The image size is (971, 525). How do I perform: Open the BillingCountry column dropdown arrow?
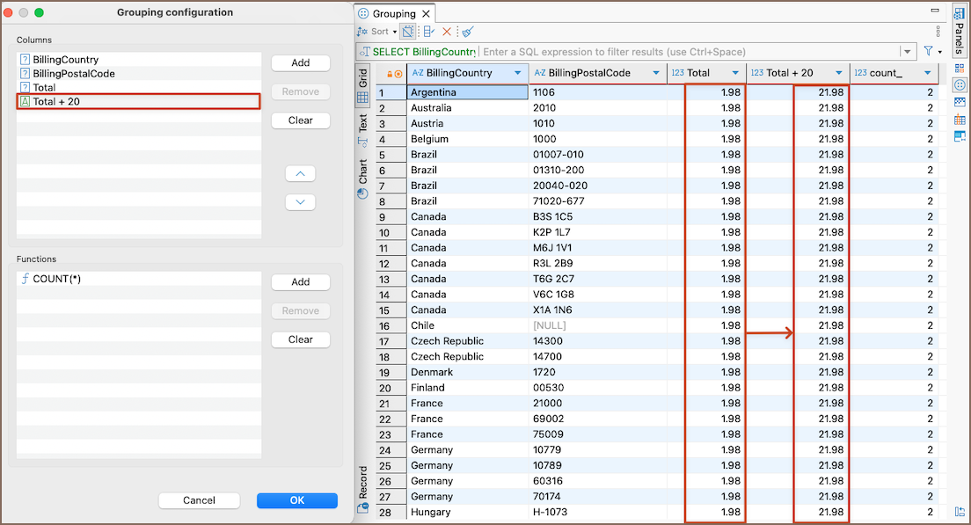coord(518,74)
